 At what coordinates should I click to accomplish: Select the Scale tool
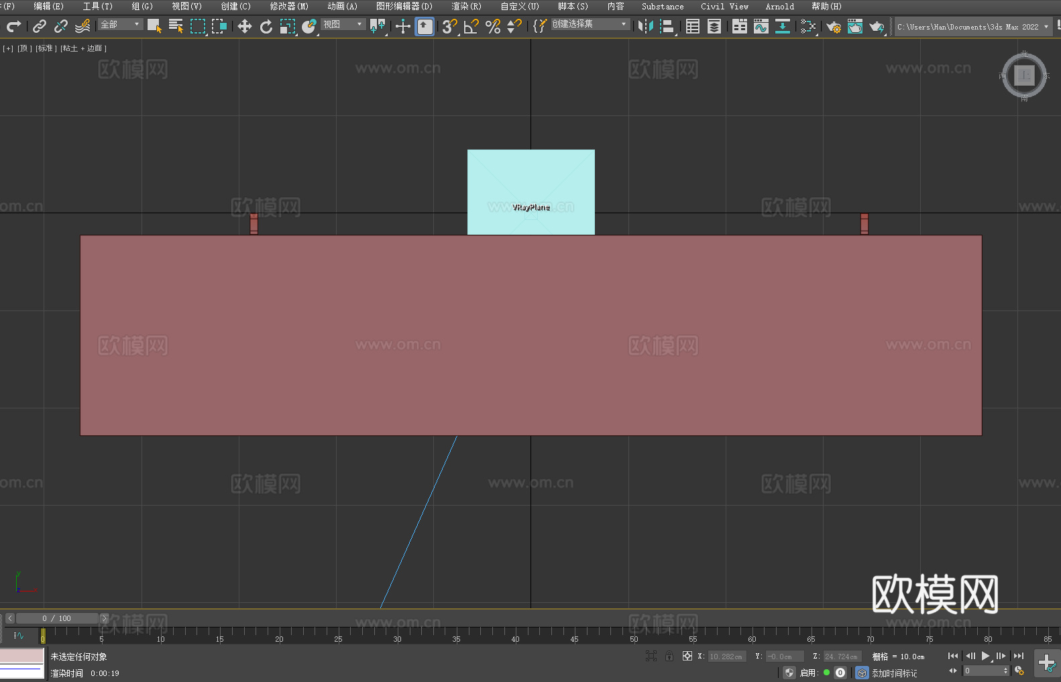coord(288,26)
